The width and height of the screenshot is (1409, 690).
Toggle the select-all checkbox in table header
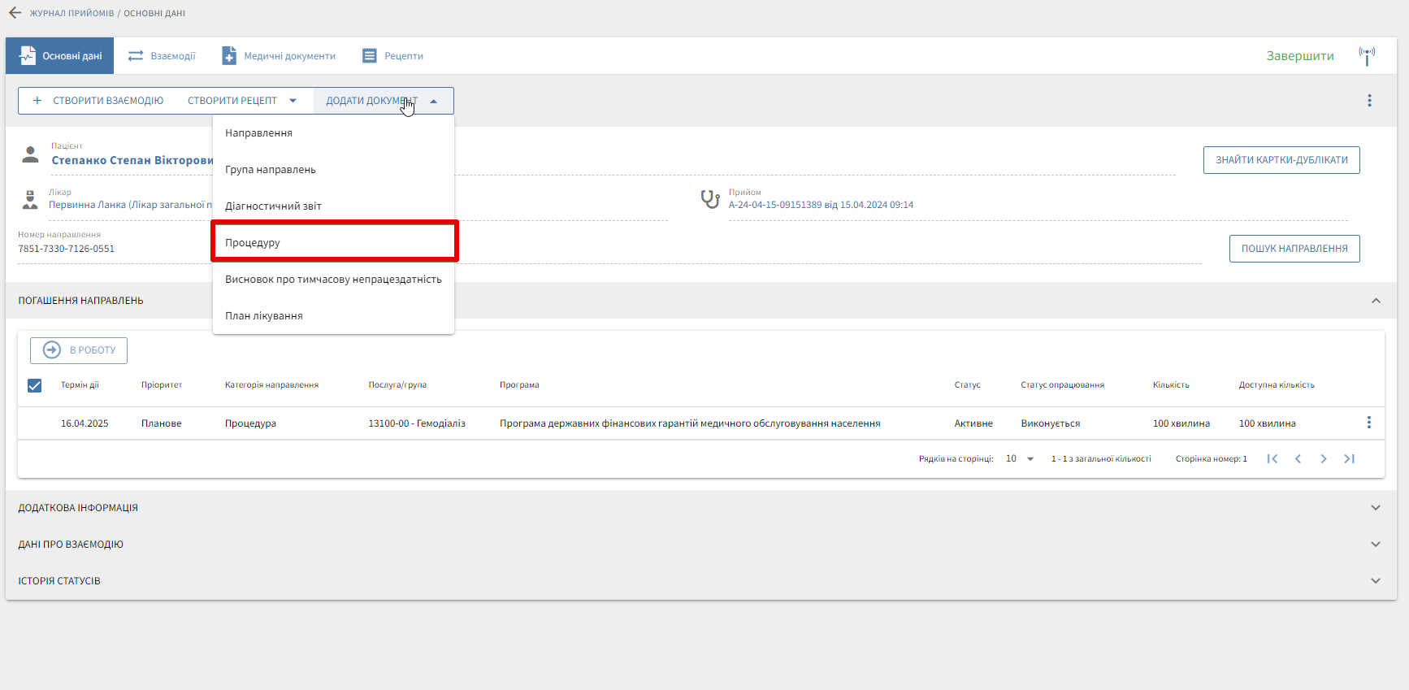[x=34, y=385]
